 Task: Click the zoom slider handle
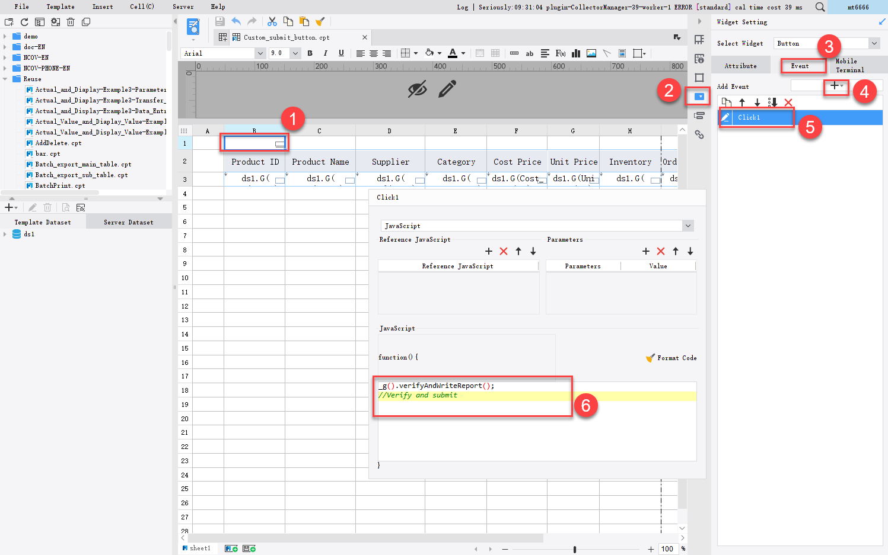coord(575,549)
